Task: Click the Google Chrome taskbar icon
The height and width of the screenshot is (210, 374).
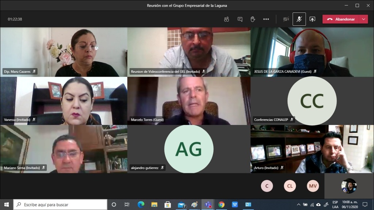Action: coord(221,205)
